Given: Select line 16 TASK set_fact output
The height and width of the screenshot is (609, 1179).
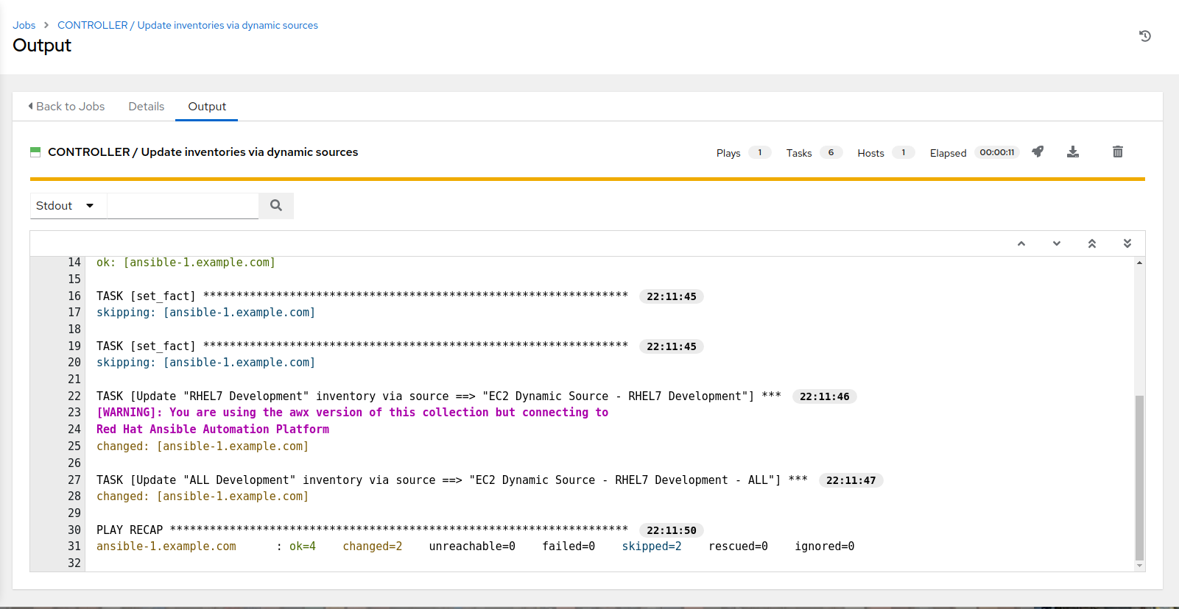Looking at the screenshot, I should (362, 296).
